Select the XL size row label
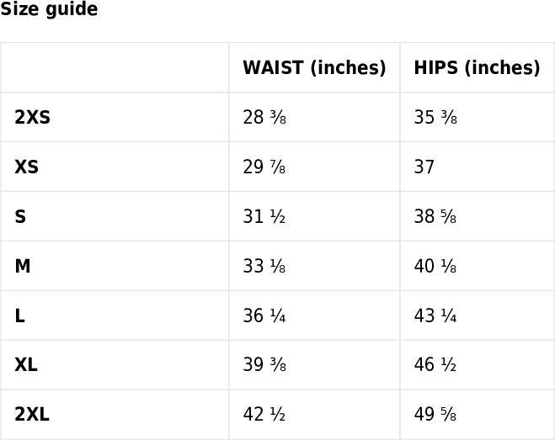Viewport: 555px width, 440px height. (x=26, y=365)
